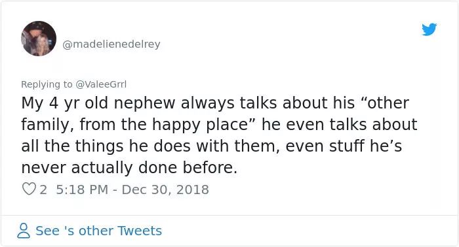The height and width of the screenshot is (247, 459).
Task: Open the @ValeeGrrl profile link
Action: [101, 84]
